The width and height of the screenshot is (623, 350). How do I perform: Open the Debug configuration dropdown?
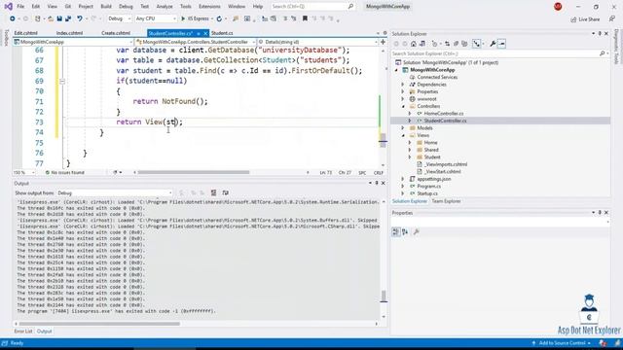click(119, 18)
